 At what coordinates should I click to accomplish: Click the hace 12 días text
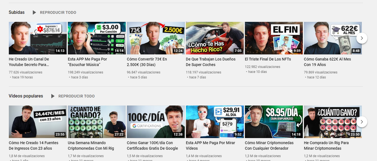tap(317, 77)
